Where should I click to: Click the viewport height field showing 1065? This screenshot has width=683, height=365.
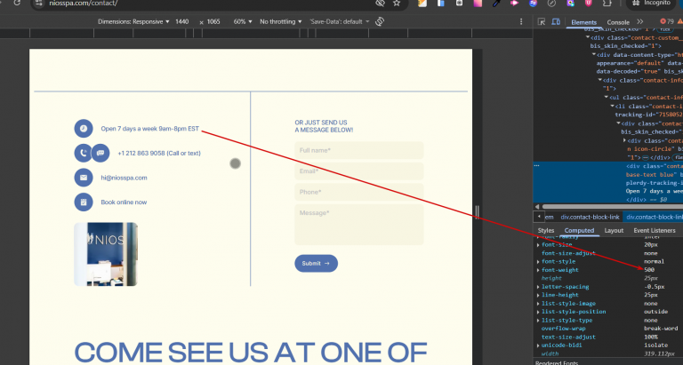coord(213,21)
